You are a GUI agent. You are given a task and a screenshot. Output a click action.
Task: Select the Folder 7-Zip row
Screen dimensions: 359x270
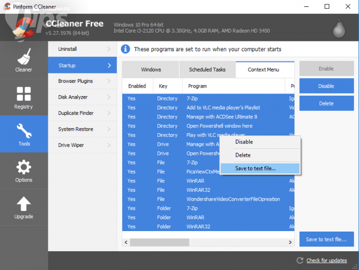[208, 208]
